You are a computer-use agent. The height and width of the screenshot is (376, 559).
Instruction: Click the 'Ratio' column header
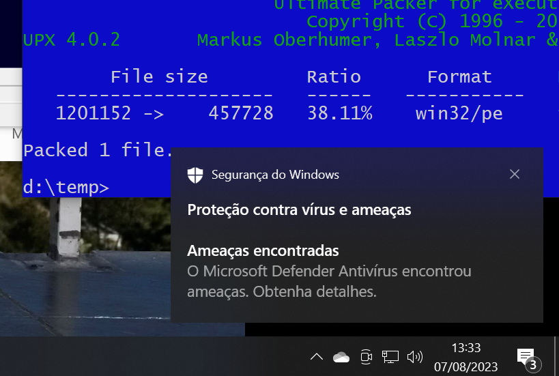[334, 76]
